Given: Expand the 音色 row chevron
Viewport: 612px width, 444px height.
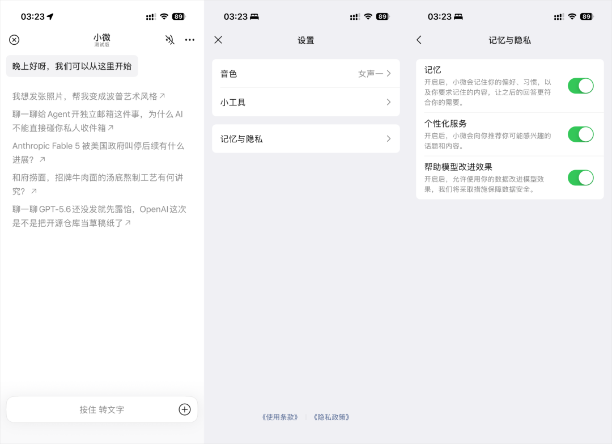Looking at the screenshot, I should (389, 73).
